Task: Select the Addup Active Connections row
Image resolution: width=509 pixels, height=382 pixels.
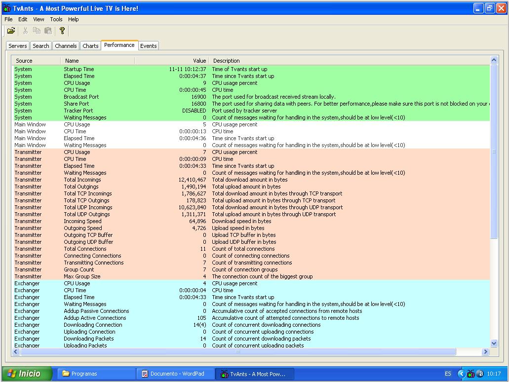Action: pos(251,318)
